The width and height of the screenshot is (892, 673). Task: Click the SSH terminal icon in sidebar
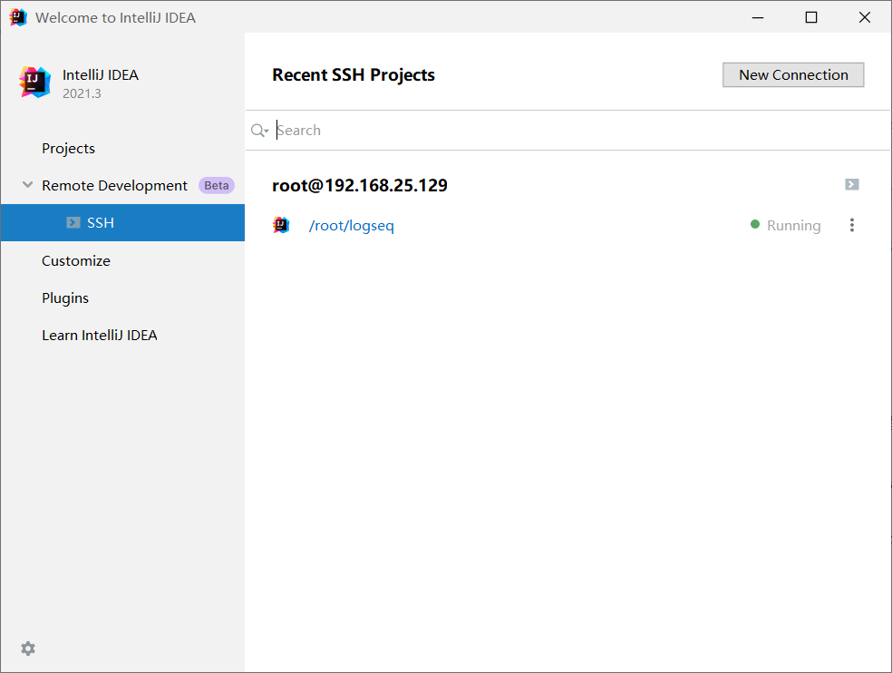tap(73, 222)
